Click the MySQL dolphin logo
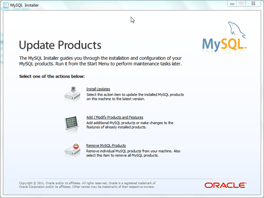 (225, 37)
